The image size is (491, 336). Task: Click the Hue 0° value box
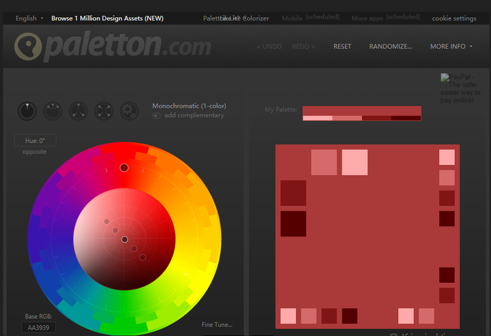click(x=35, y=140)
